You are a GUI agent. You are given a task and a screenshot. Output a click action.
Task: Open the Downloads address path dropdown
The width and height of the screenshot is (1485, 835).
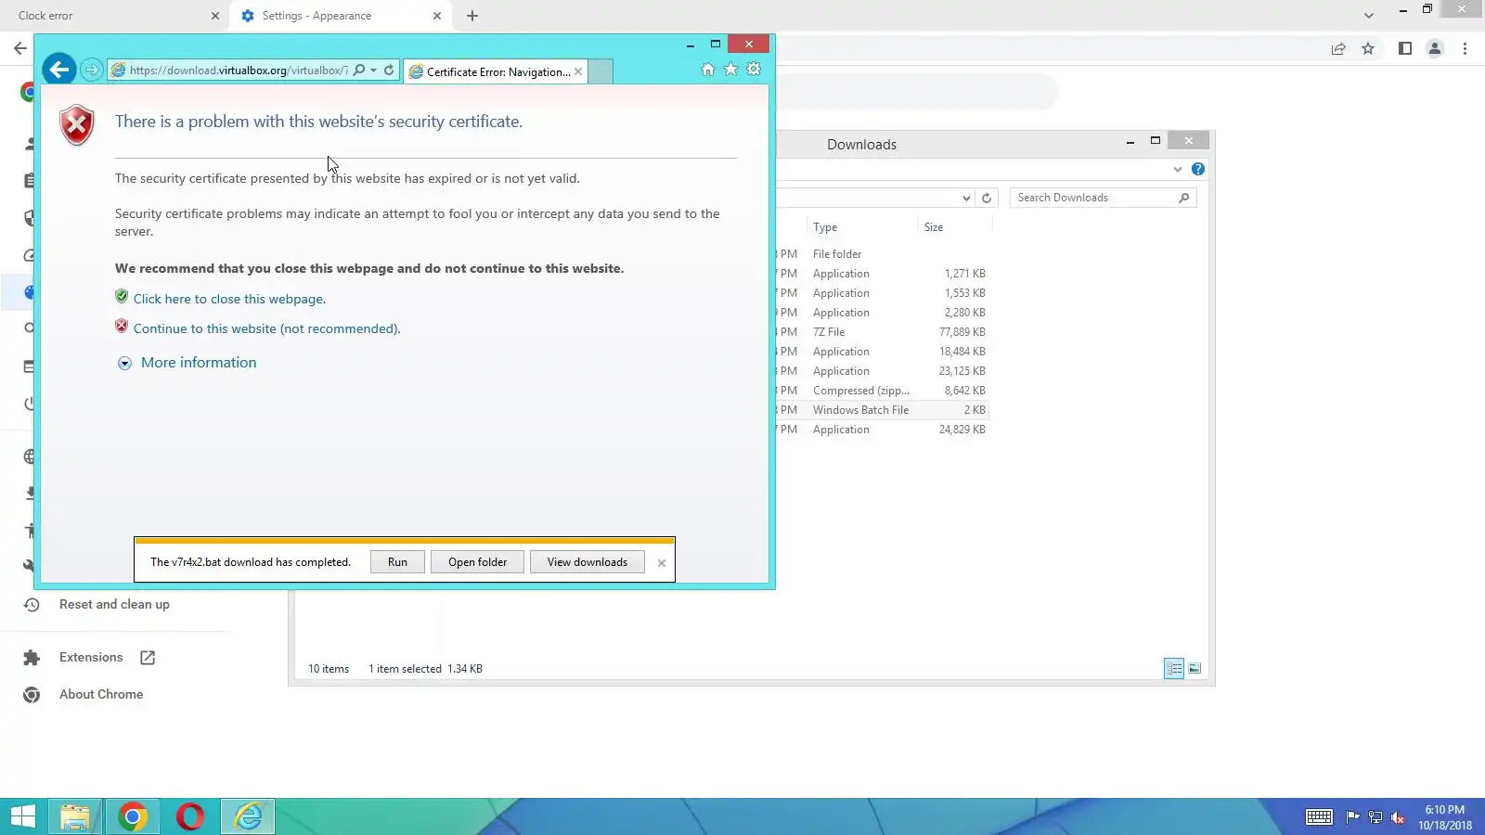(x=966, y=198)
